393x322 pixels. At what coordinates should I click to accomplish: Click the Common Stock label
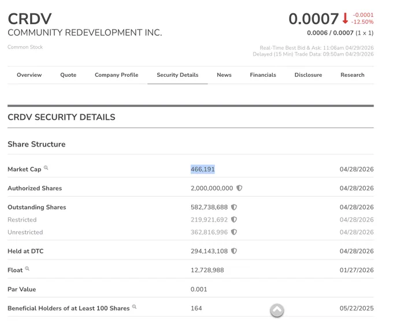25,47
